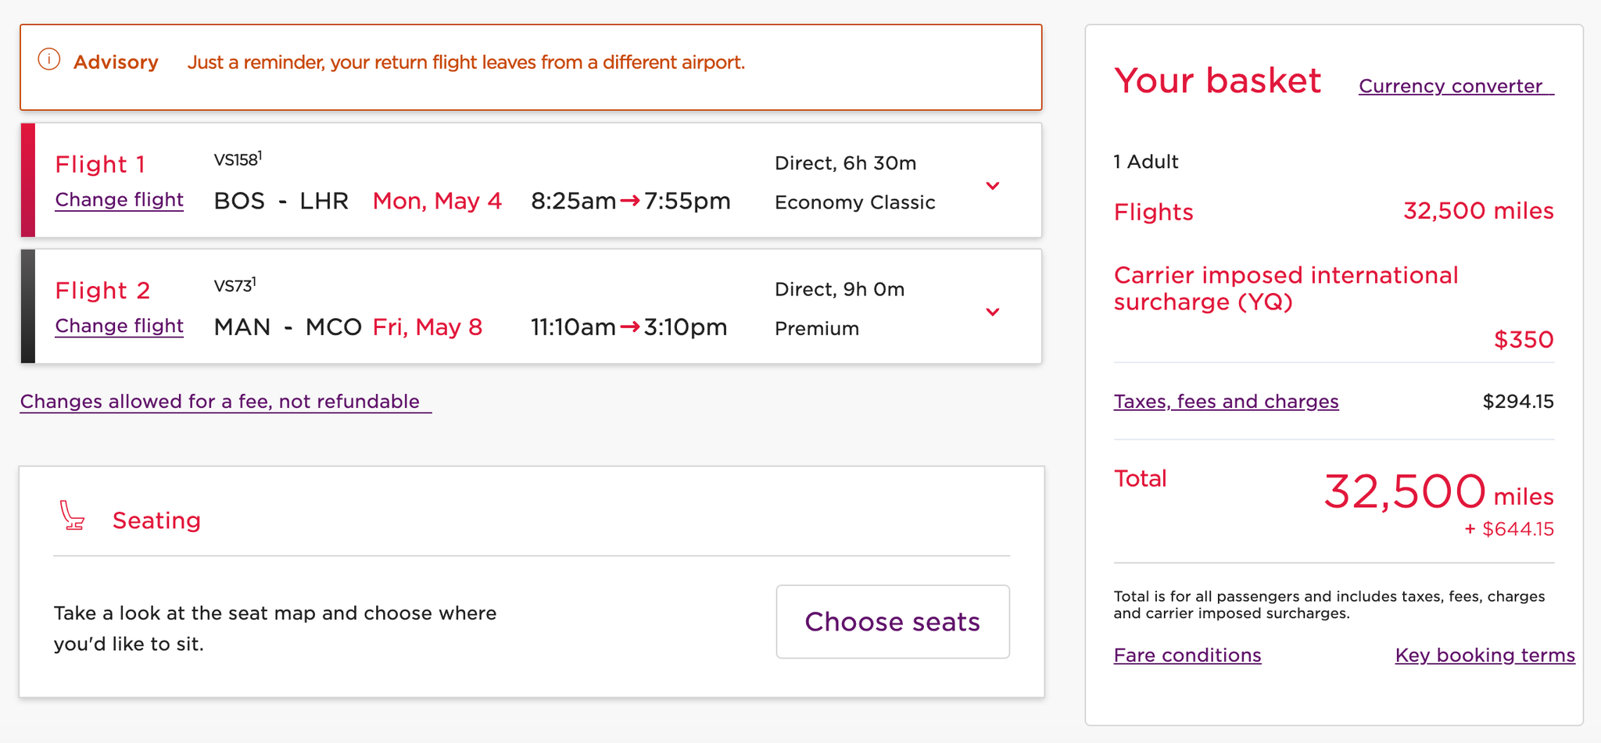The height and width of the screenshot is (743, 1601).
Task: Click Changes allowed for a fee link
Action: (x=221, y=401)
